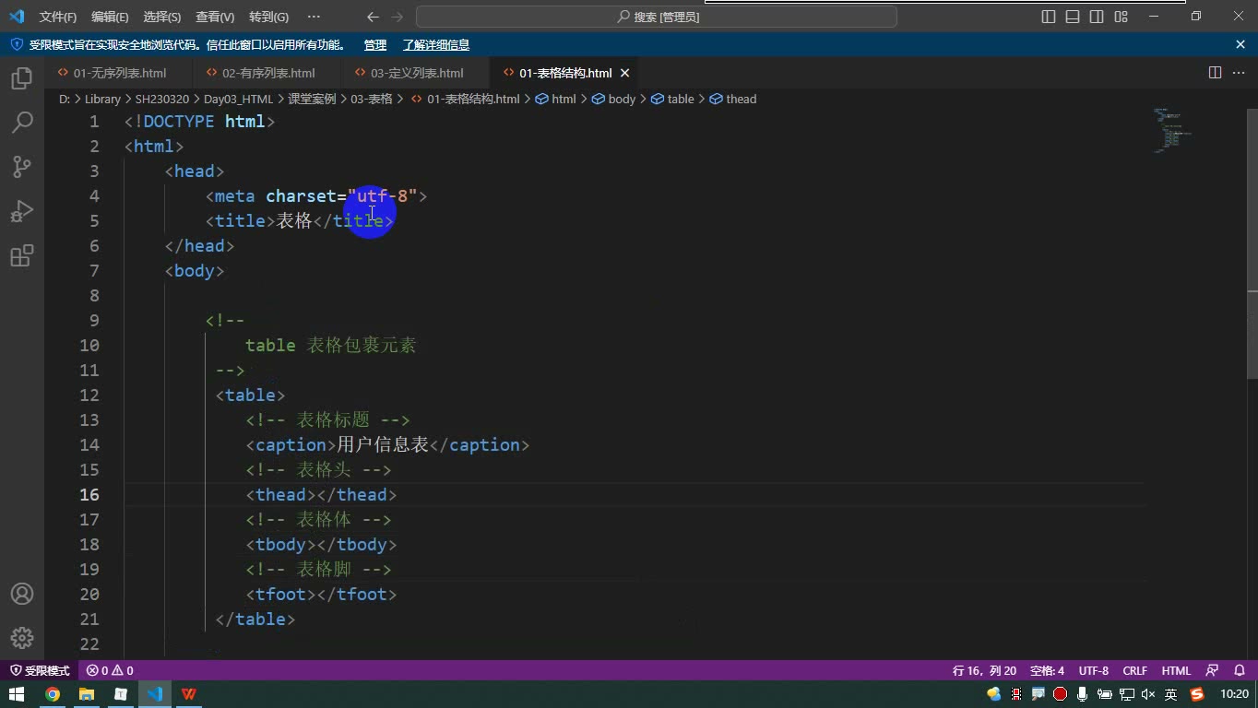1258x708 pixels.
Task: Close the 01-表格结构.html tab
Action: coord(624,73)
